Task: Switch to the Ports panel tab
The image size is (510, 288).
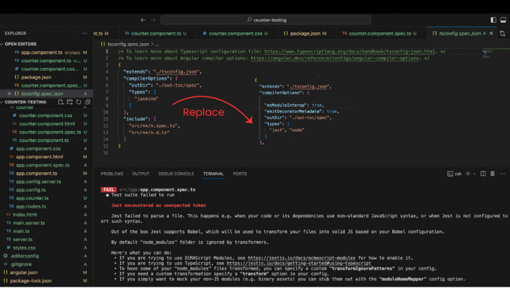Action: coord(240,173)
